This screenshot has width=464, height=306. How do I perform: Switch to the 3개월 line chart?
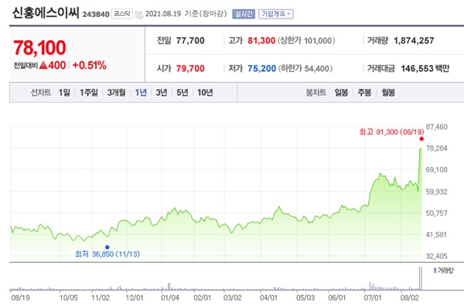[x=116, y=93]
